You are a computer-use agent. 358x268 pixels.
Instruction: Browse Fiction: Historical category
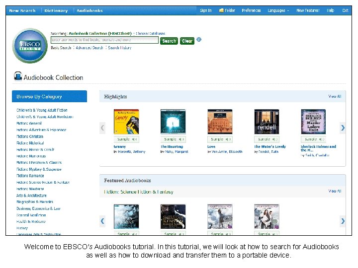[x=30, y=143]
